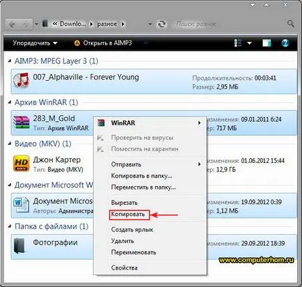Click the 29.09.2012 18:39 modified date
The image size is (302, 287).
coord(263,244)
